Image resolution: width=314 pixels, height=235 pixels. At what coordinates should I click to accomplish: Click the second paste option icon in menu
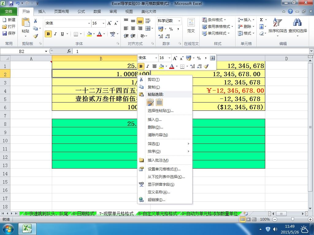pos(159,102)
